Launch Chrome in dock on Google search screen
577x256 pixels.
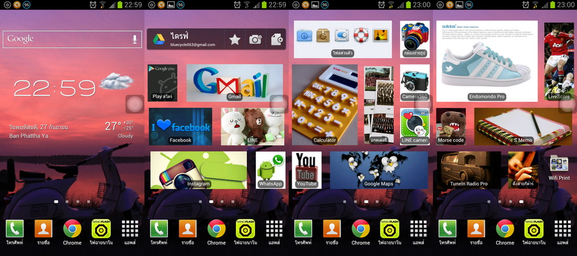(x=72, y=232)
